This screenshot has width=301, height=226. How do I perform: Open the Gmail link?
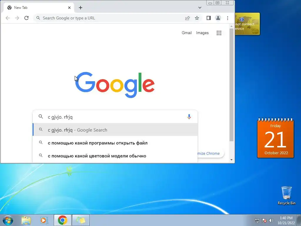(187, 33)
